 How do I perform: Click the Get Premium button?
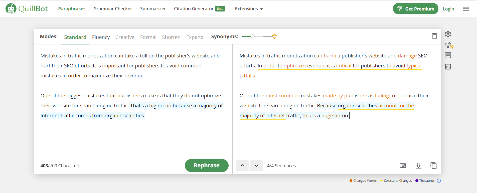pos(415,9)
